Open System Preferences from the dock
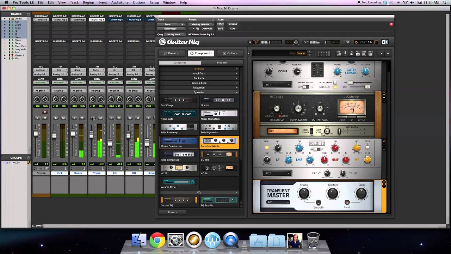The height and width of the screenshot is (254, 451). (x=175, y=241)
